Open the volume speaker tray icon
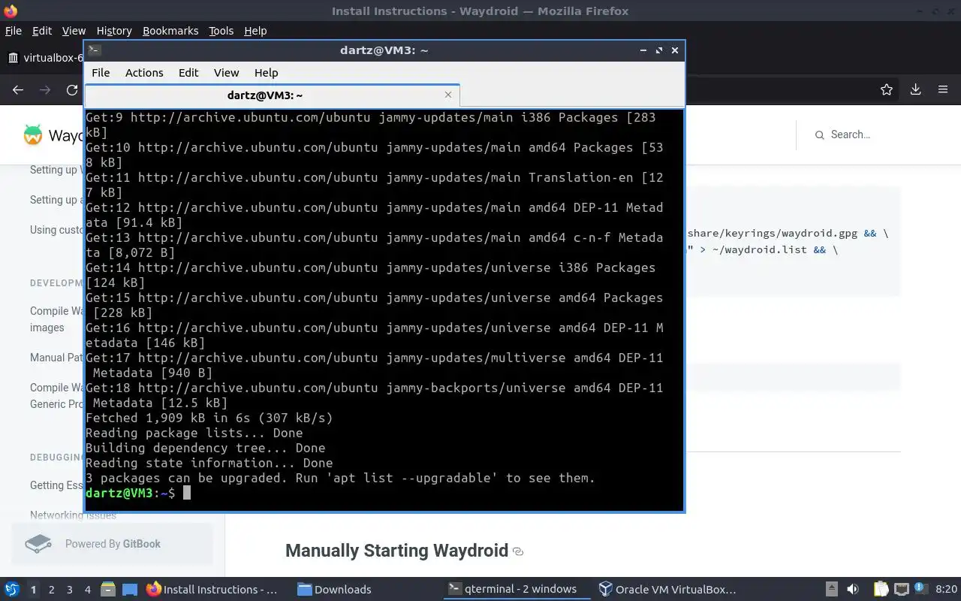Viewport: 961px width, 601px height. click(852, 589)
